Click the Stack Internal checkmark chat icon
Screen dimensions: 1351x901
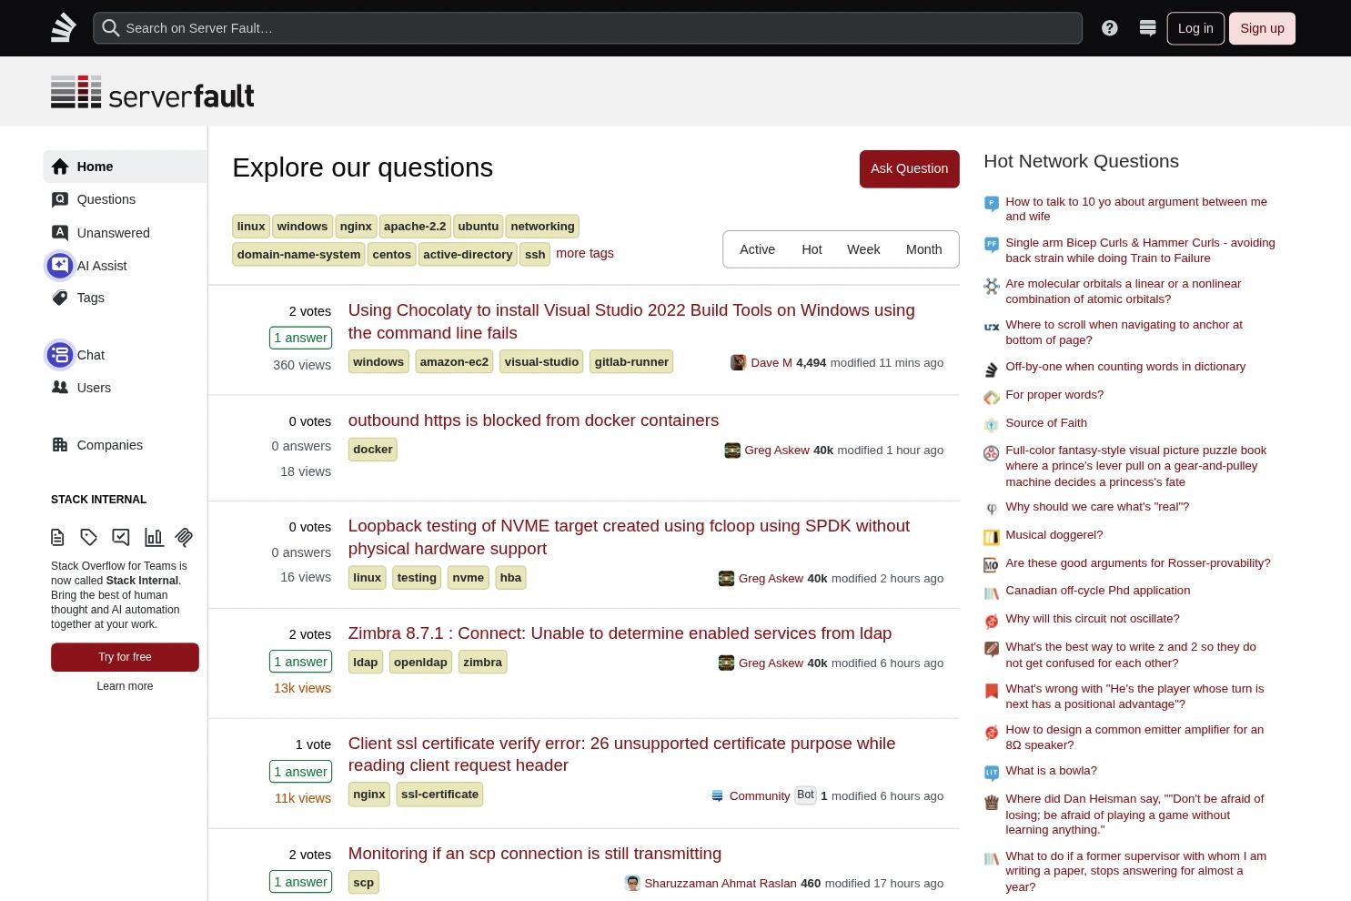[x=120, y=537]
